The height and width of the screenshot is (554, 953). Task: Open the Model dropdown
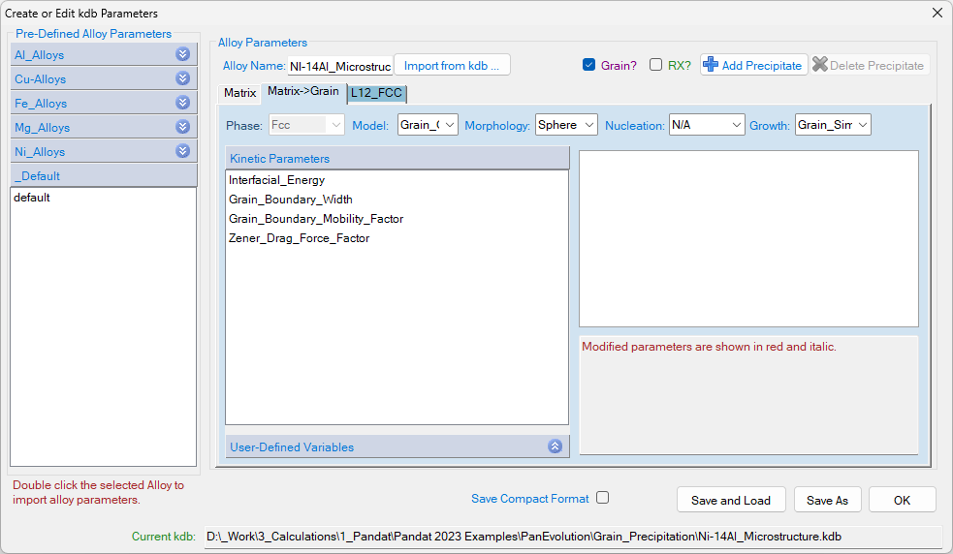click(428, 125)
